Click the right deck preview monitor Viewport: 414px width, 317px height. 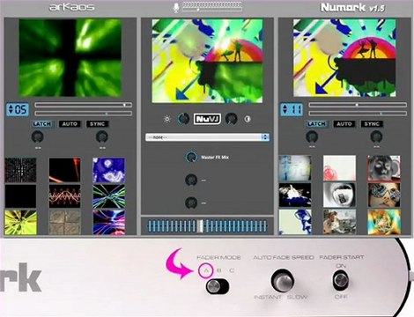(x=344, y=58)
